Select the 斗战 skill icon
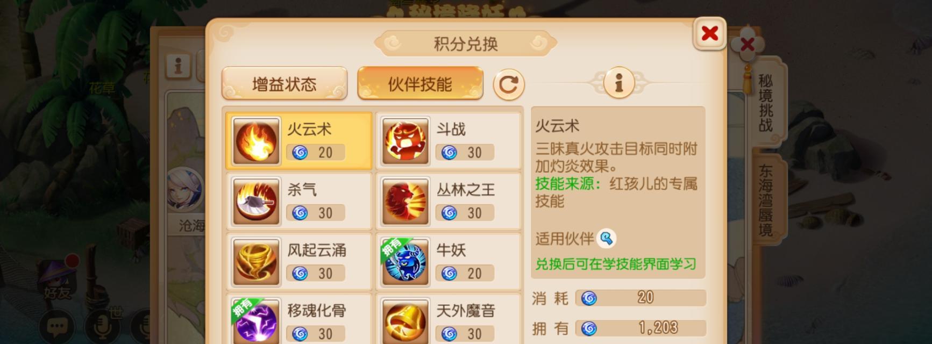The image size is (932, 344). tap(405, 141)
